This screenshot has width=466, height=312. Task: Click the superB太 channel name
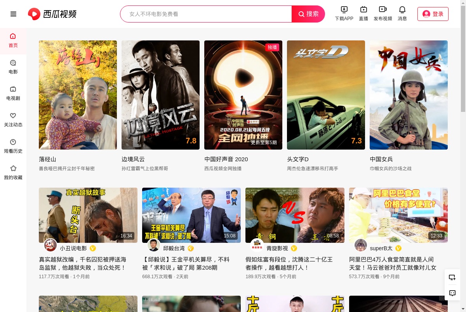381,248
